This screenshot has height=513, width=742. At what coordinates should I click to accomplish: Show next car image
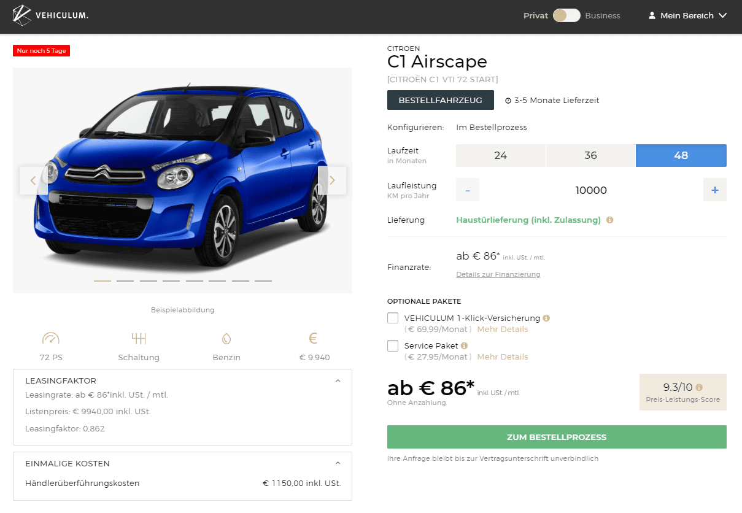point(332,180)
